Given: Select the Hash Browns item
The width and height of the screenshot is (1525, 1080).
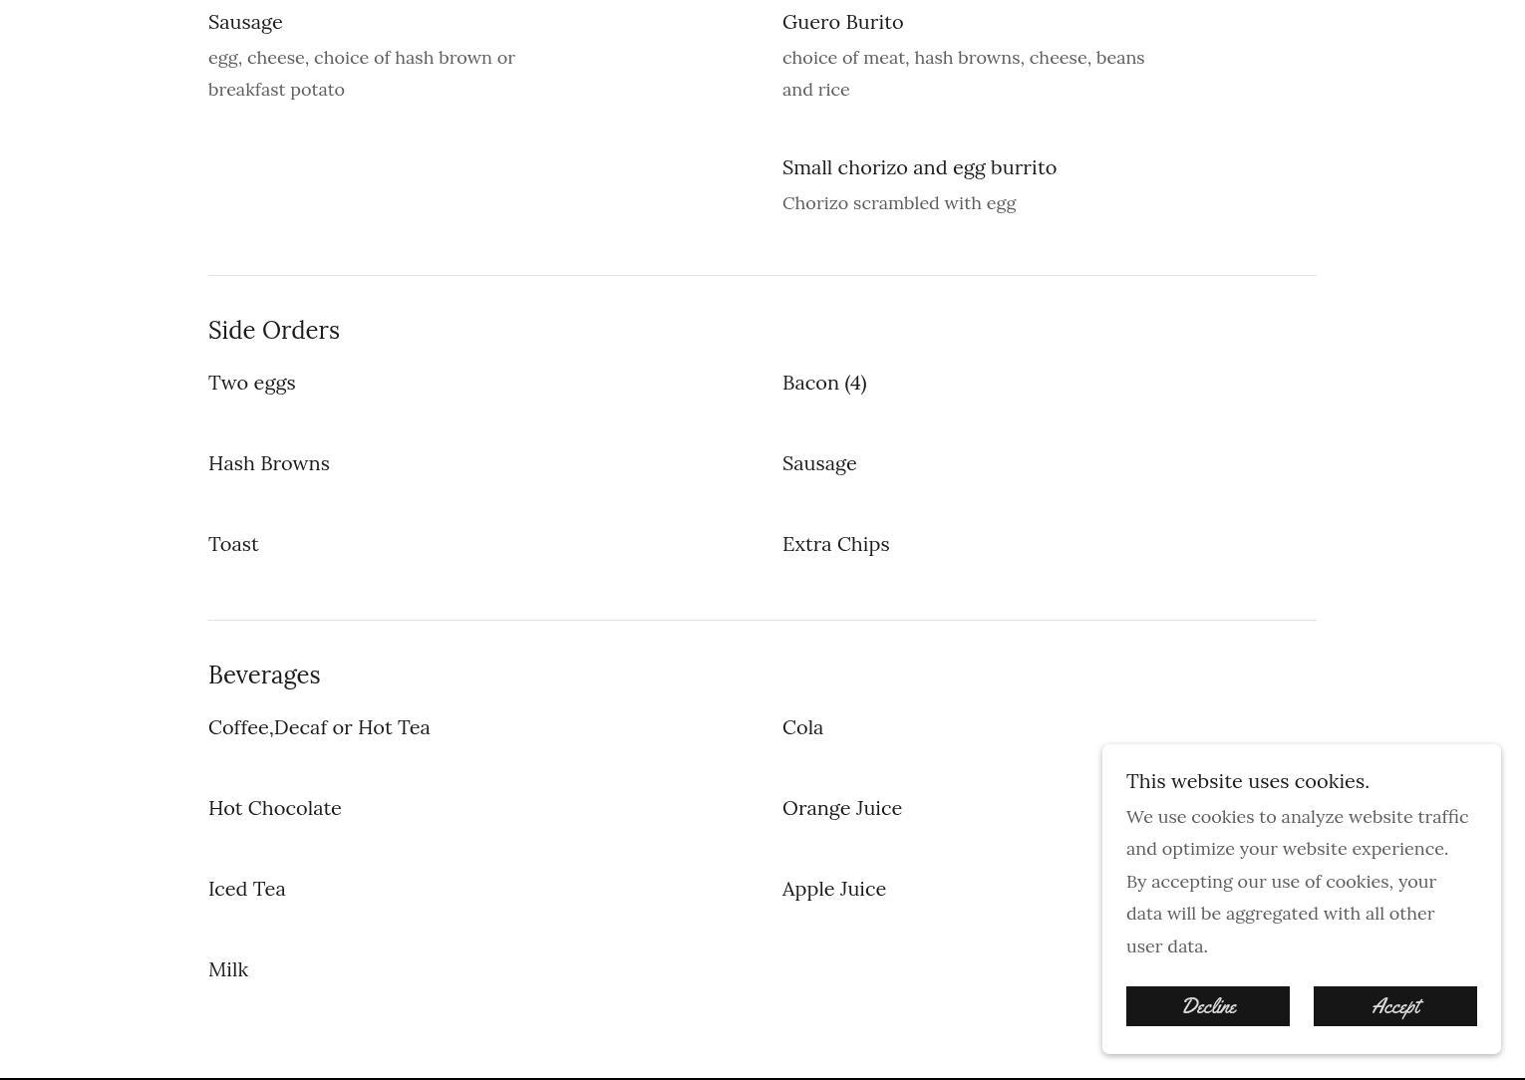Looking at the screenshot, I should [269, 464].
